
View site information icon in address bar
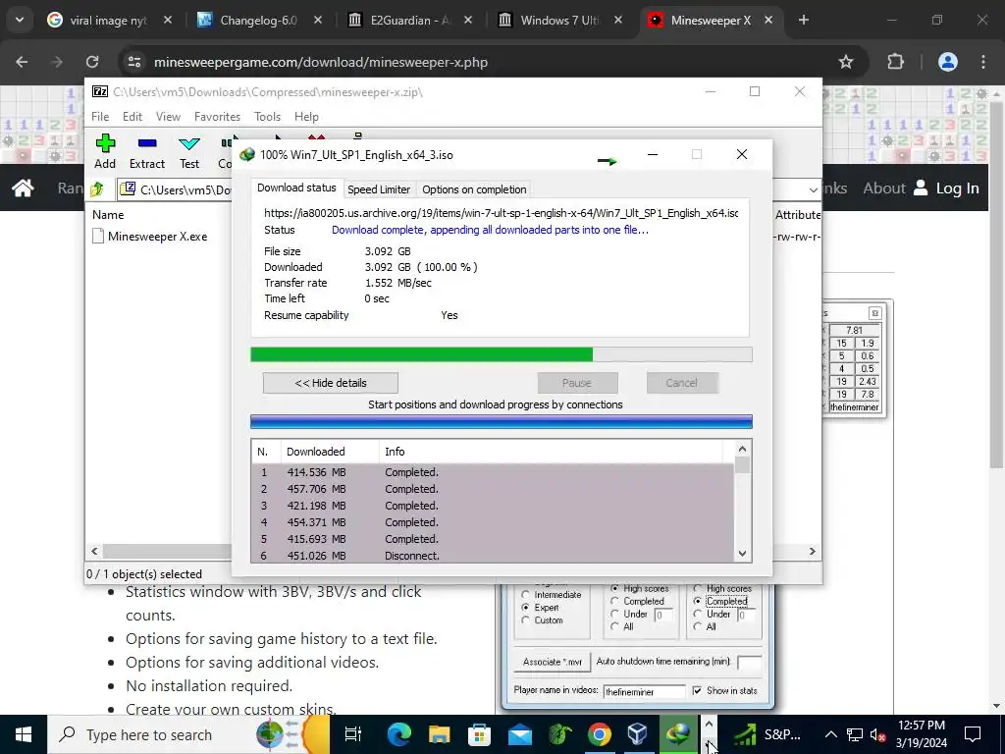134,62
